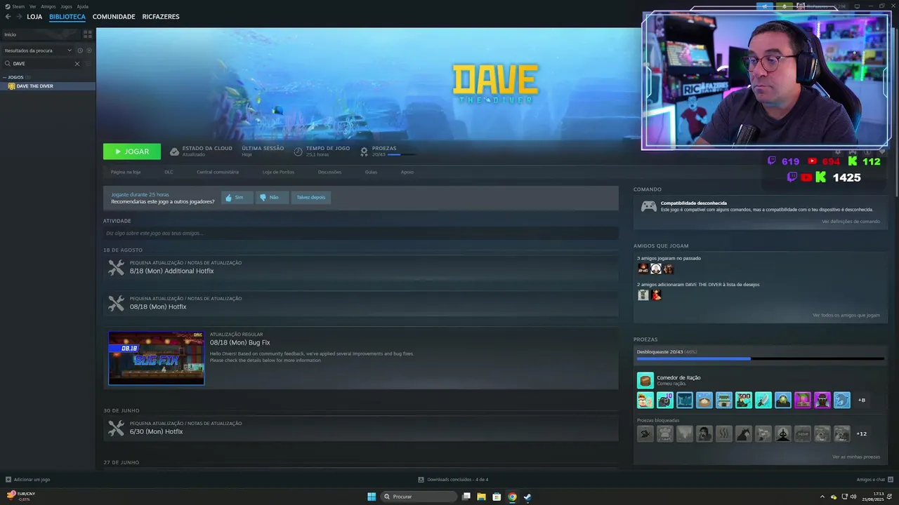The width and height of the screenshot is (899, 505).
Task: Click Adicionar um jogo
Action: click(x=27, y=480)
